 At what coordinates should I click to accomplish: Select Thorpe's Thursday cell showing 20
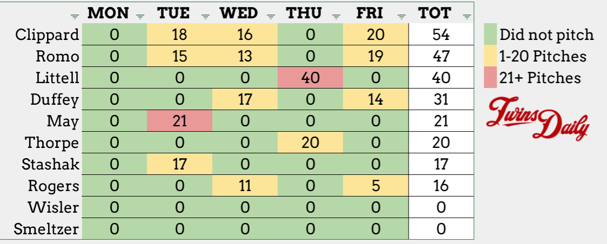click(310, 143)
